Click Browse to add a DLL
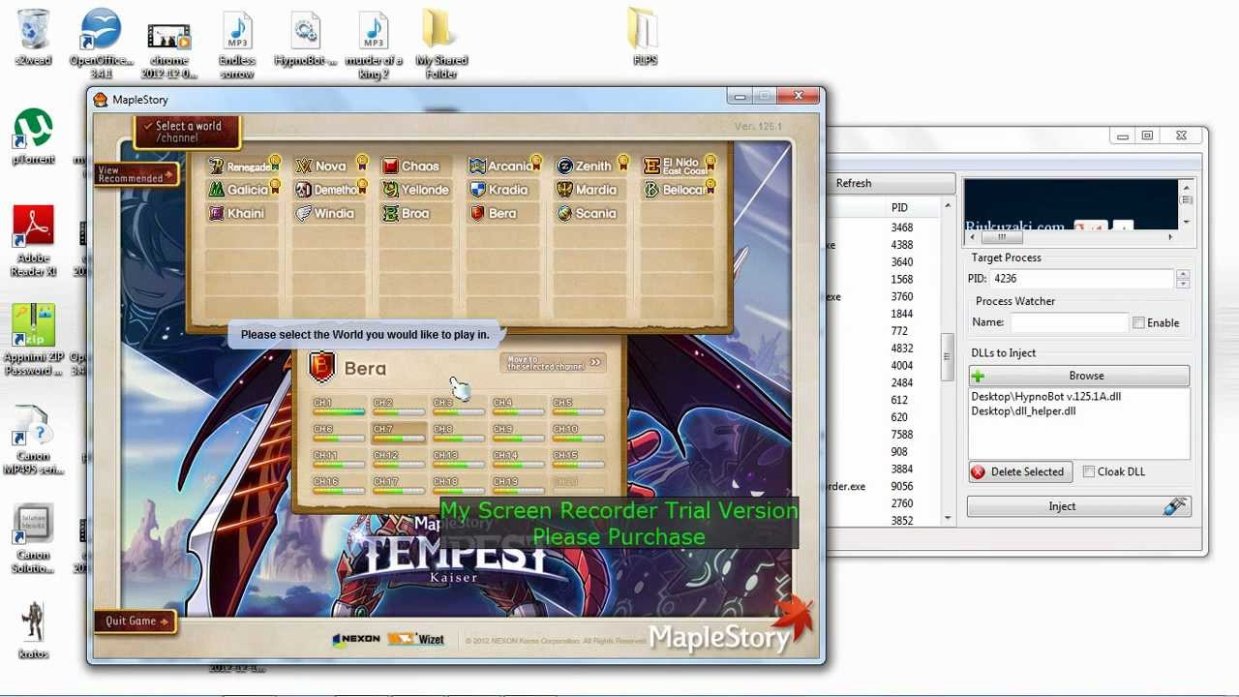Screen dimensions: 1239x697 (x=1079, y=376)
